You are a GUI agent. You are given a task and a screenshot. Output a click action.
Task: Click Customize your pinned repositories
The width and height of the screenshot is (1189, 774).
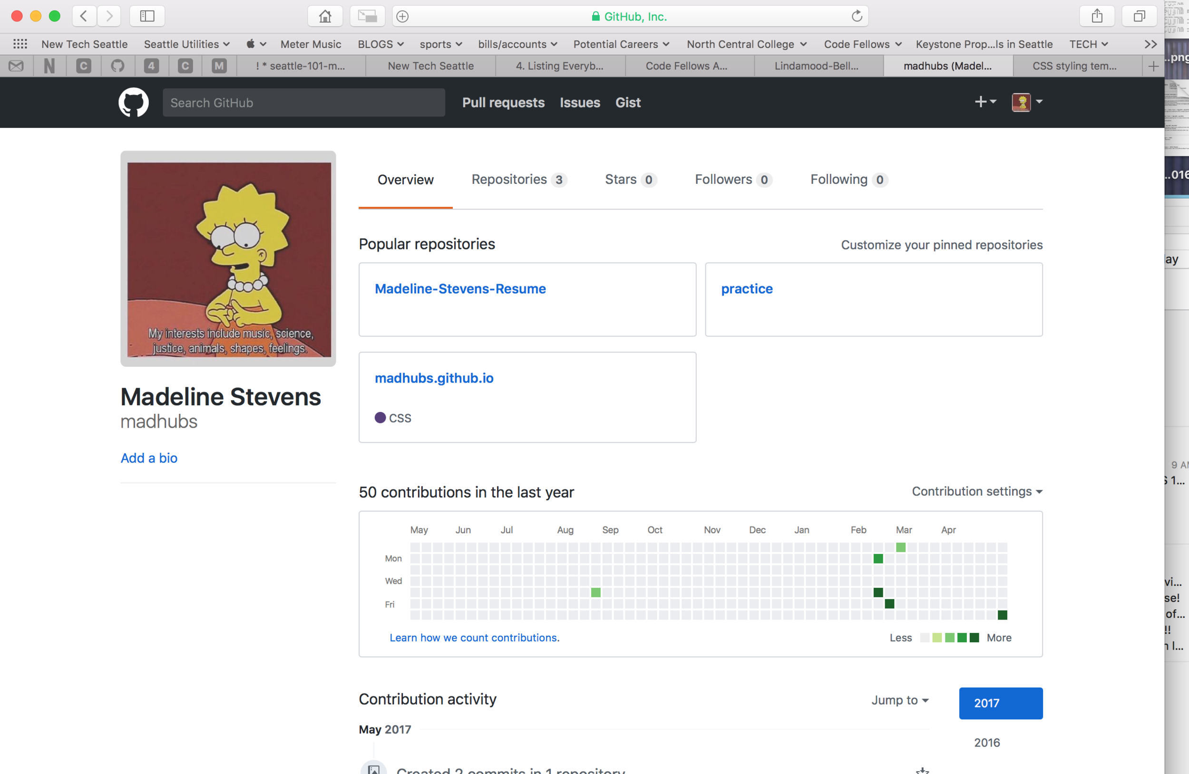942,245
